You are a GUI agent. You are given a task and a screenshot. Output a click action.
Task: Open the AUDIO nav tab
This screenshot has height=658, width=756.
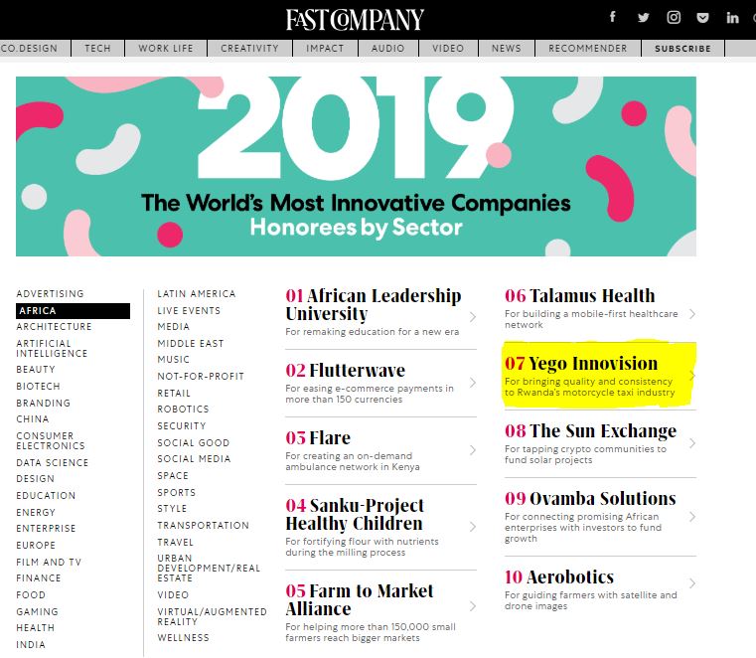click(388, 49)
